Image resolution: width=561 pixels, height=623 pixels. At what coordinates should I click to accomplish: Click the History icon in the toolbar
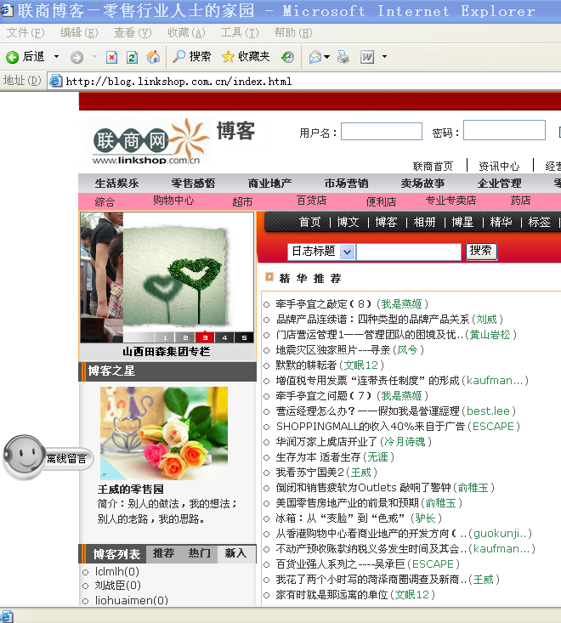(x=288, y=57)
